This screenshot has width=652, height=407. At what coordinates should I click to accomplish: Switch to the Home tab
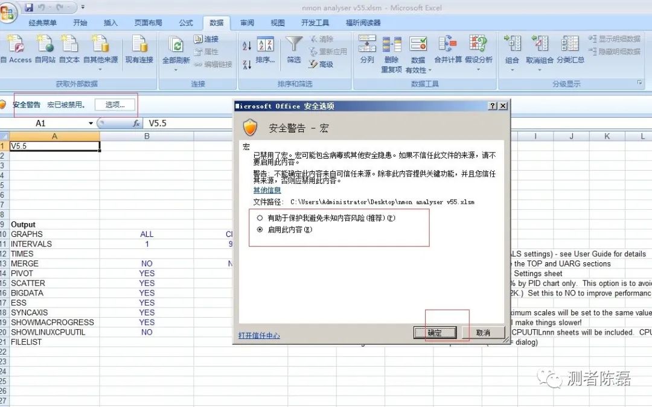pos(80,23)
